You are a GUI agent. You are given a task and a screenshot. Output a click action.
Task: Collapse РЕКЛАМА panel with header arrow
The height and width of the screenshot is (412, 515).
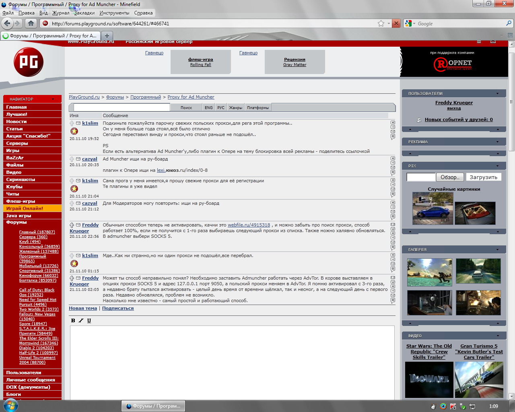[497, 142]
